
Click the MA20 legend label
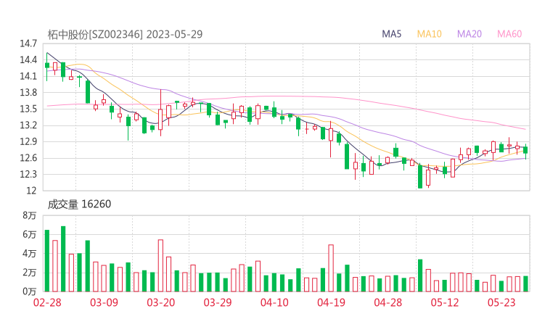point(470,34)
